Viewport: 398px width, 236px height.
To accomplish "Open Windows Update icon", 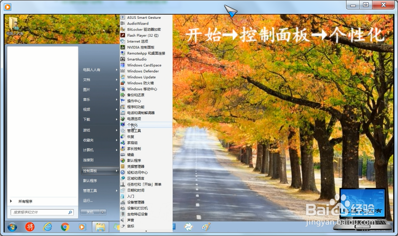I will tap(122, 77).
